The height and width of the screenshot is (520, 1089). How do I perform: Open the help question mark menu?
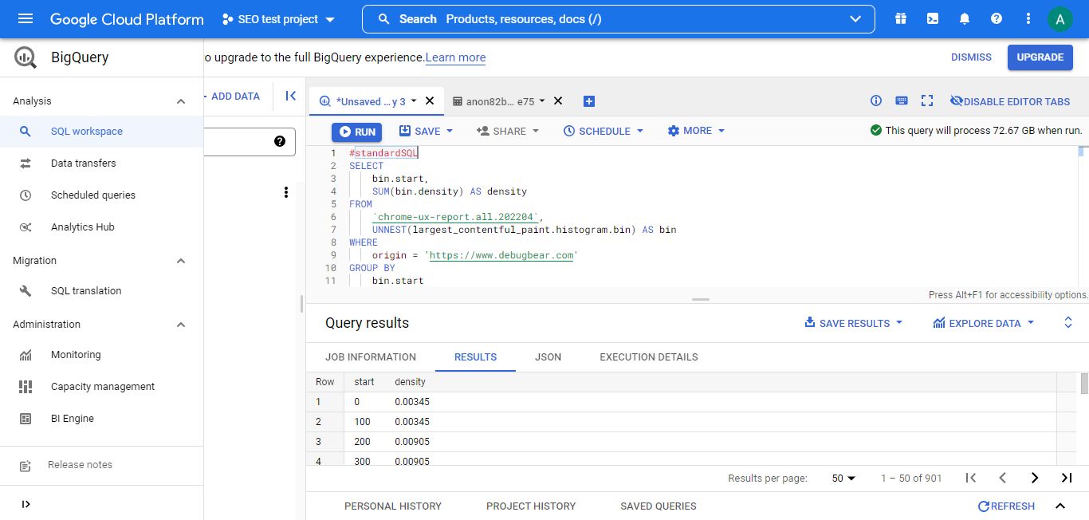point(997,18)
